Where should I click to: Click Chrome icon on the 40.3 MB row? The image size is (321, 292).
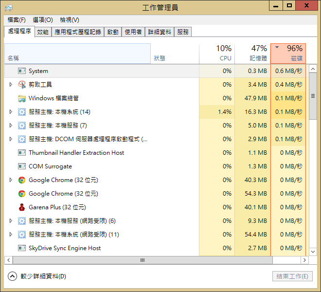pos(22,180)
